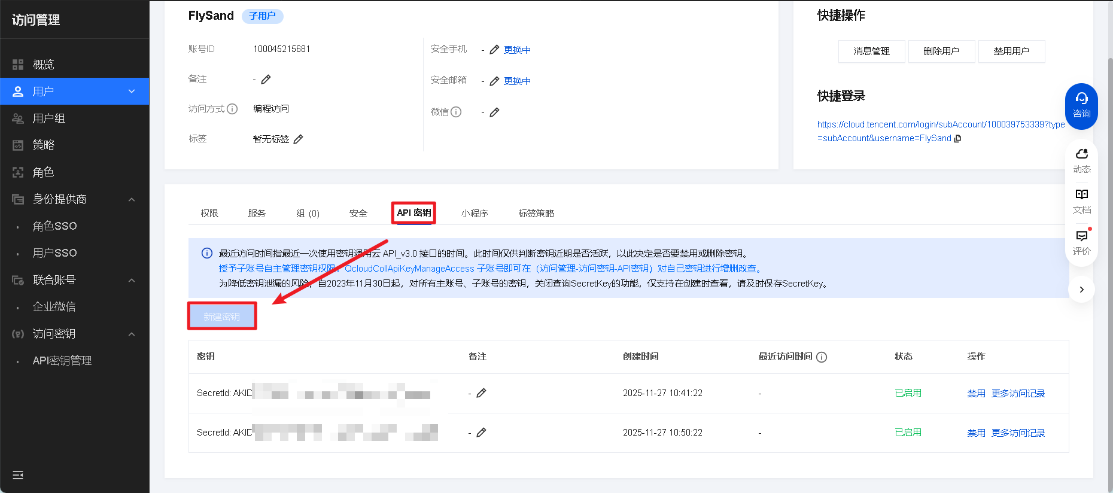Image resolution: width=1113 pixels, height=493 pixels.
Task: Collapse the 联合账号 section chevron
Action: (132, 280)
